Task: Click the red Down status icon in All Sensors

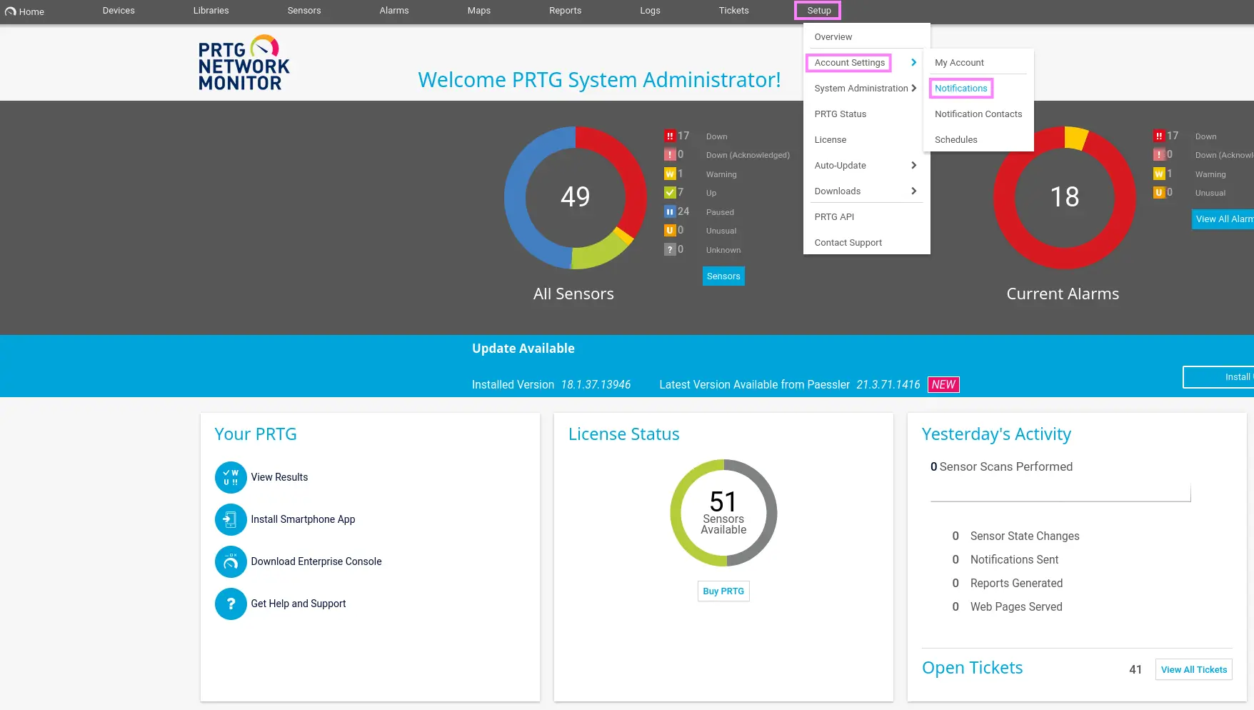Action: (x=669, y=136)
